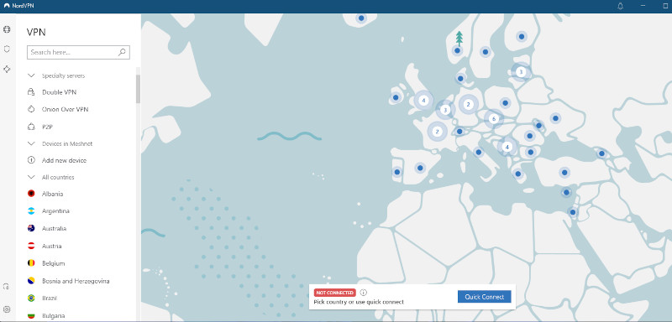
Task: Click the P2P icon
Action: tap(31, 127)
